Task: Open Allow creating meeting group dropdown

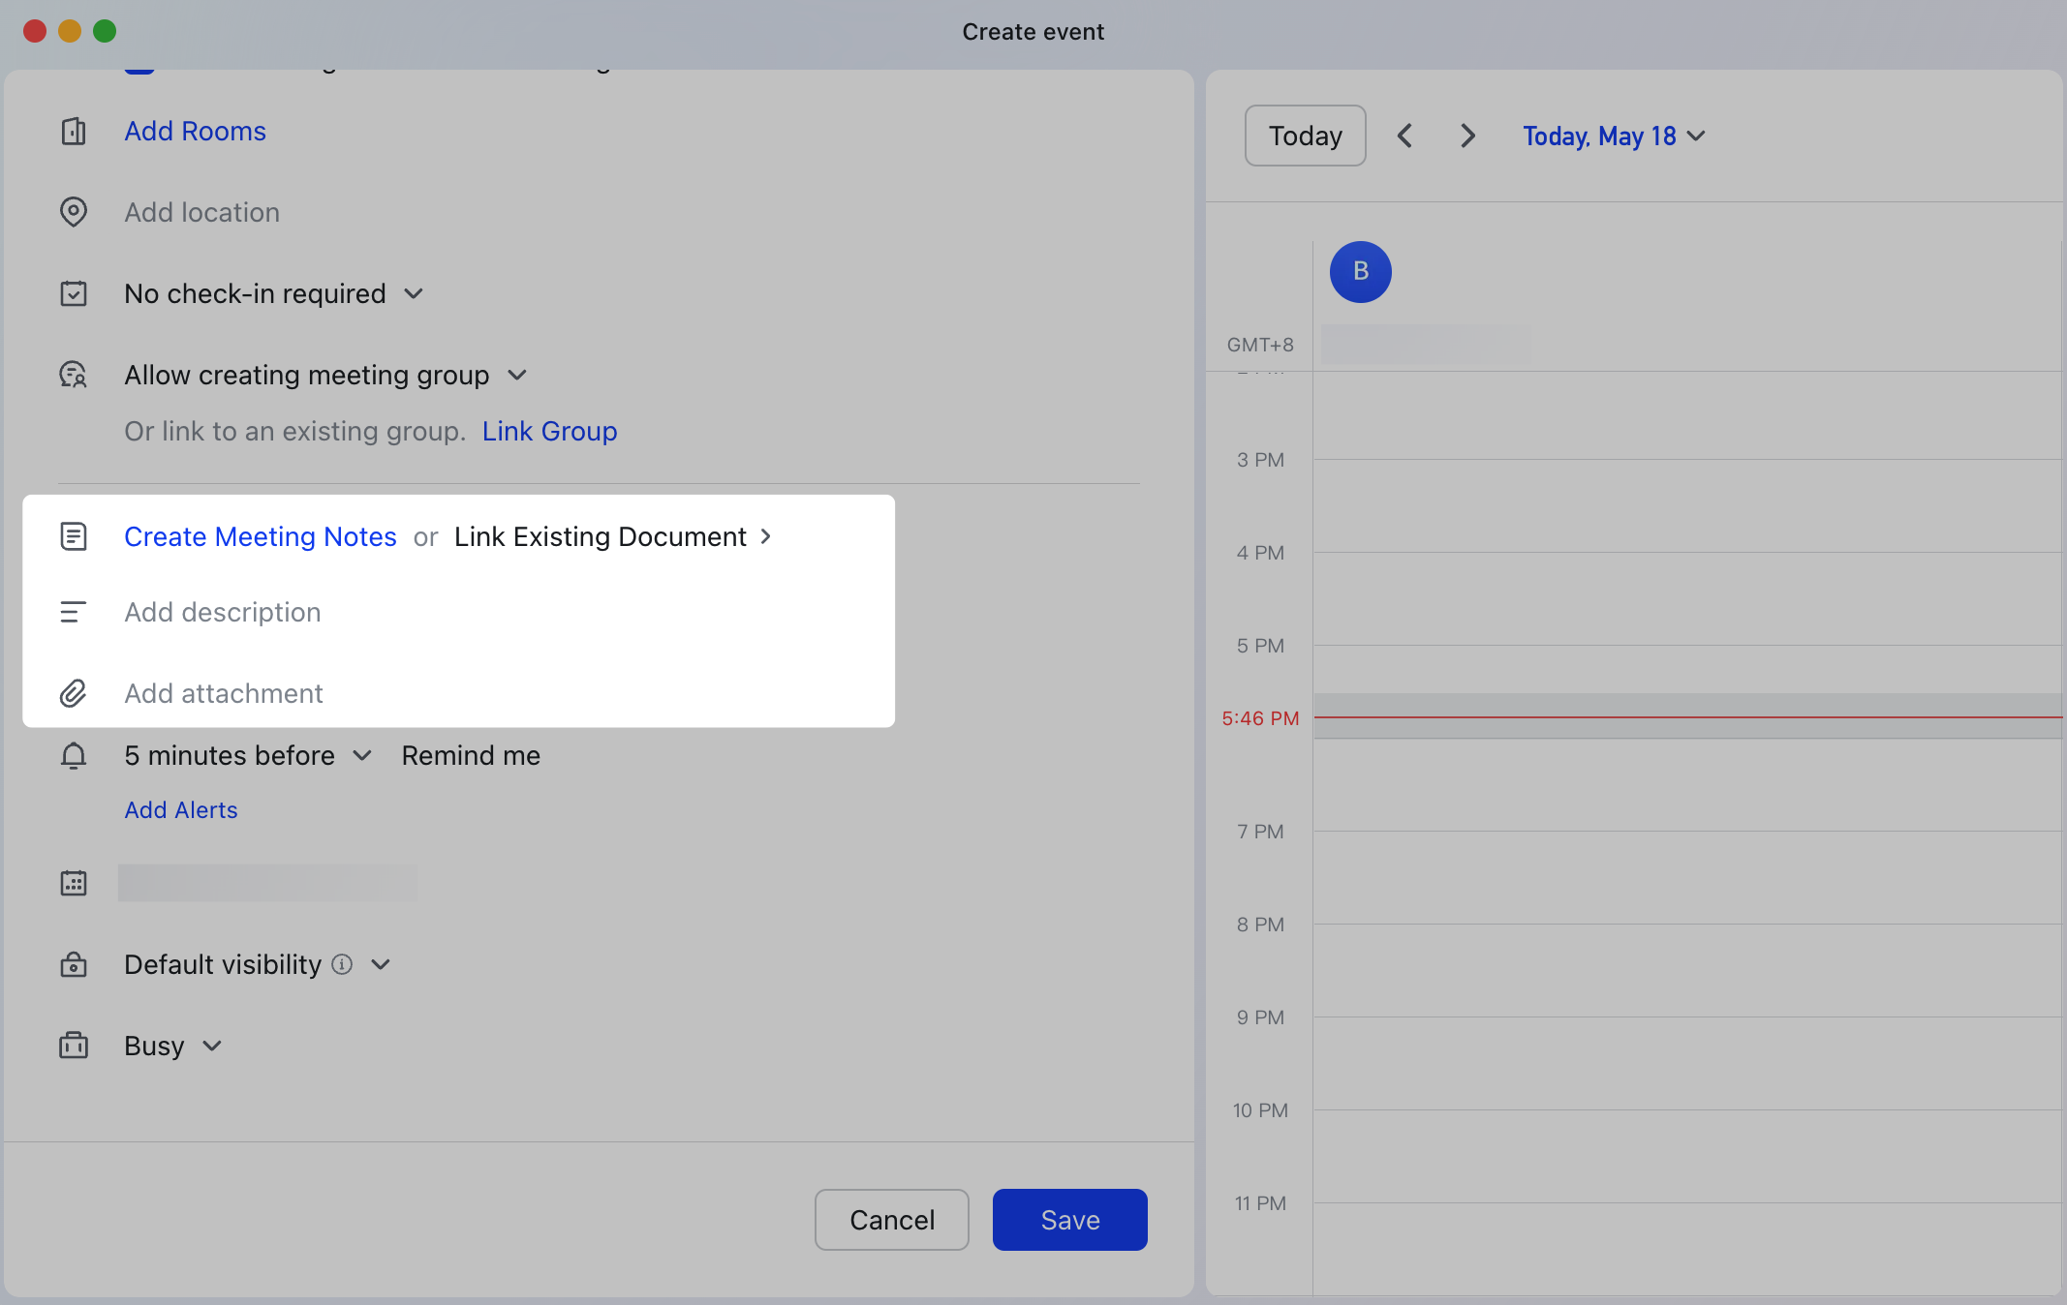Action: click(325, 375)
